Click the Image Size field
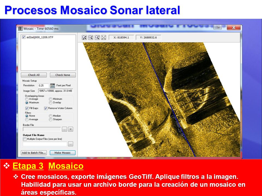Image resolution: width=262 pixels, height=196 pixels. pyautogui.click(x=56, y=91)
